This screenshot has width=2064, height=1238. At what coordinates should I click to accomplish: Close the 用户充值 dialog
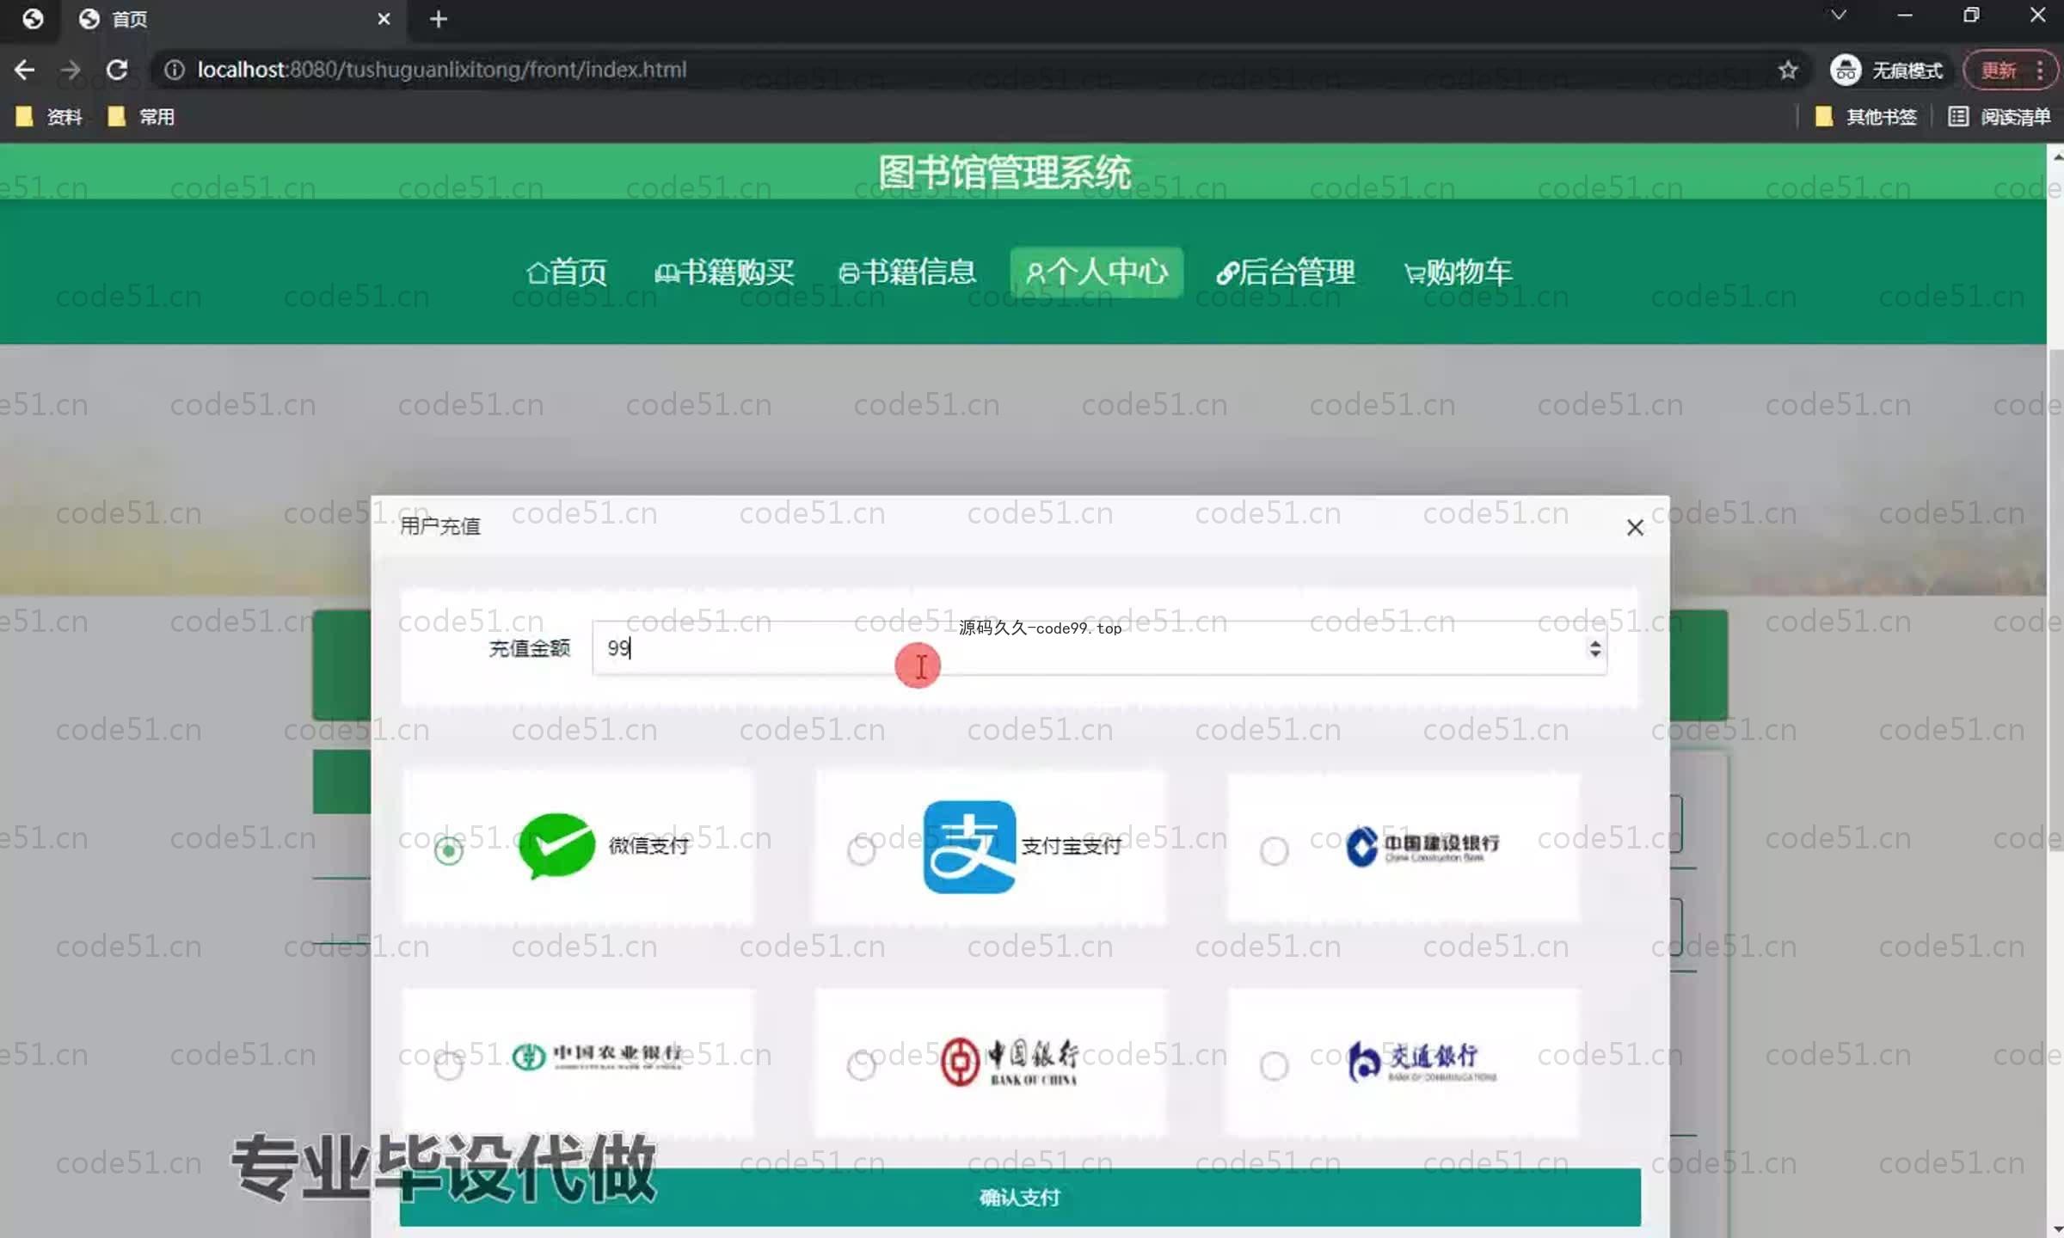pyautogui.click(x=1635, y=528)
